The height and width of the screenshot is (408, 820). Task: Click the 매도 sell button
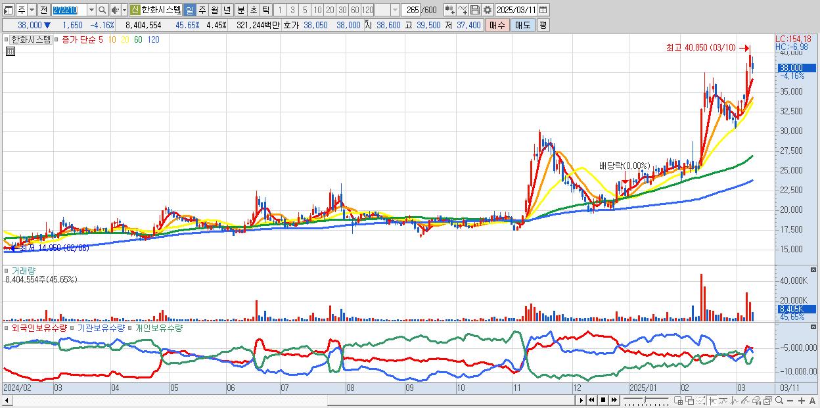click(523, 25)
